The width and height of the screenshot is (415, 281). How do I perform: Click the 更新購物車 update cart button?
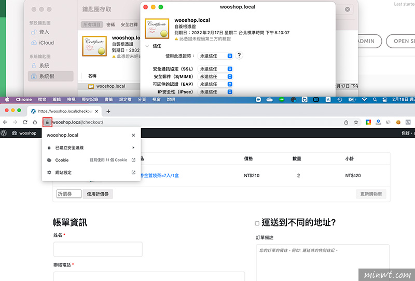[371, 194]
